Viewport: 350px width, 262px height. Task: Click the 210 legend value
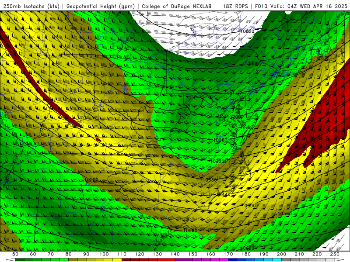pos(300,254)
